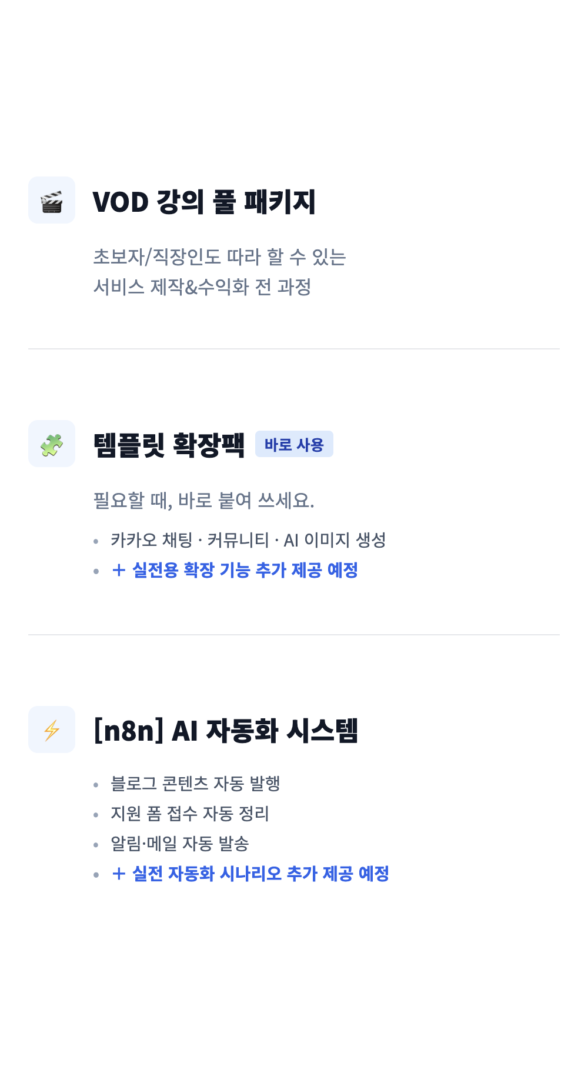This screenshot has height=1066, width=588.
Task: Open the 실전 자동화 시나리오 추가 제공 예정 link
Action: pyautogui.click(x=260, y=874)
